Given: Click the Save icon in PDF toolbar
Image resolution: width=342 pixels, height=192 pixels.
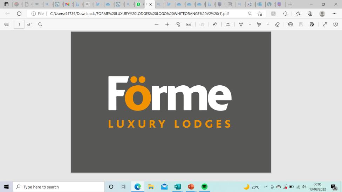Looking at the screenshot, I should click(x=301, y=24).
